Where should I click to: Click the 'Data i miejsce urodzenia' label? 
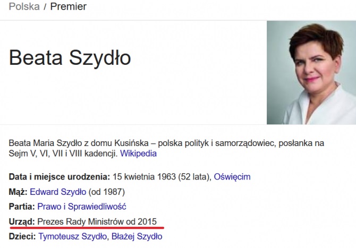(60, 176)
